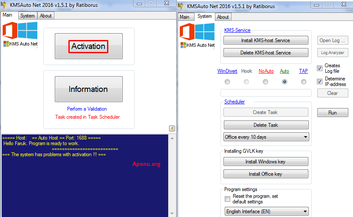Toggle Determine IP-address checkbox
Viewport: 353px width, 217px height.
(x=319, y=81)
